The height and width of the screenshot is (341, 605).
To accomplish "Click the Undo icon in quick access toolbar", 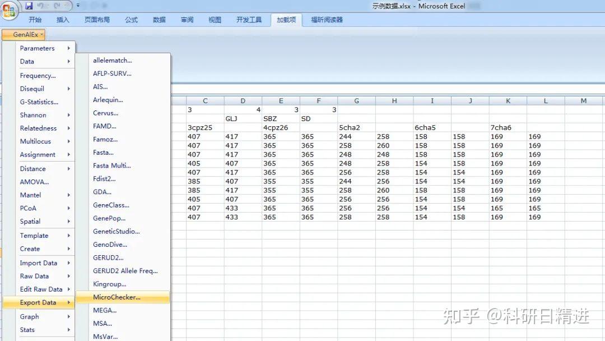I will [40, 6].
